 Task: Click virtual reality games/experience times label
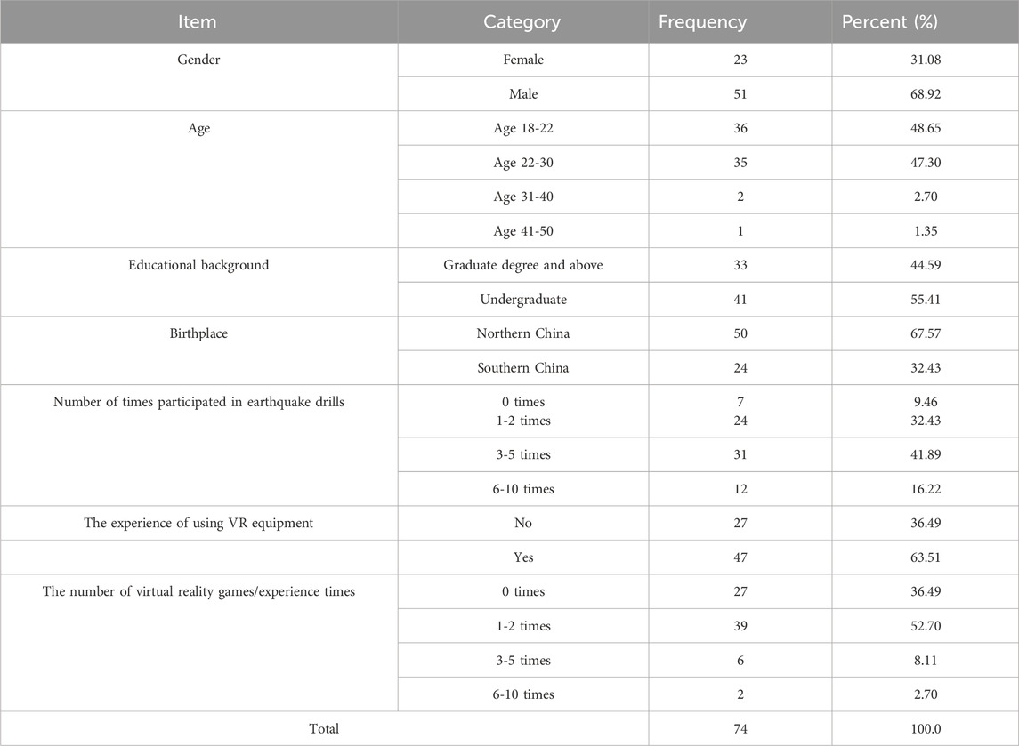pyautogui.click(x=198, y=591)
